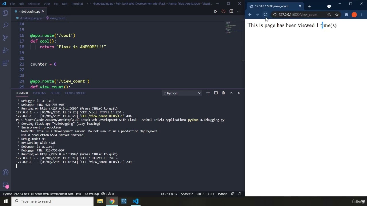The image size is (367, 206).
Task: Open the Search view in activity bar
Action: pos(5,25)
